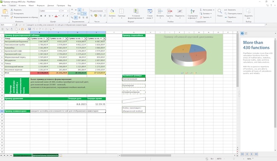Open Cell Styles (Стили ячеек)

(x=150, y=14)
